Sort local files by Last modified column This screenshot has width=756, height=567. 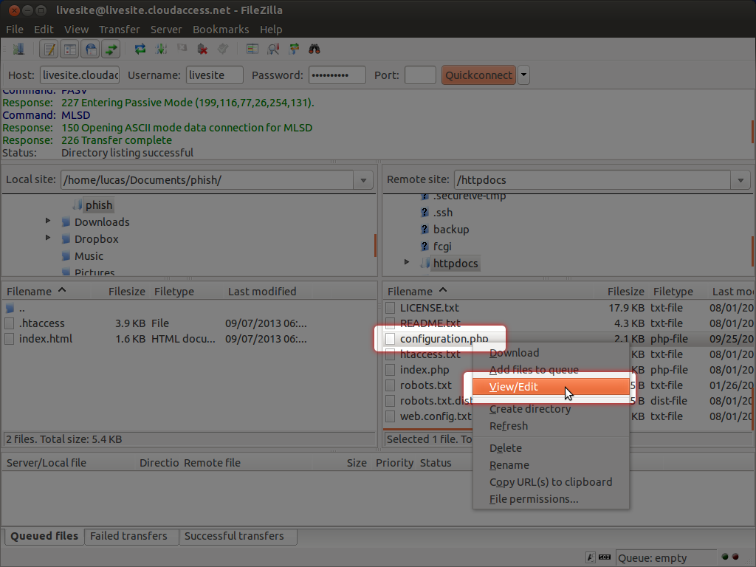(x=262, y=292)
